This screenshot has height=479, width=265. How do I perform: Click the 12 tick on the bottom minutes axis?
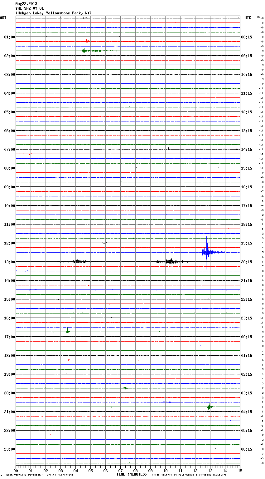[x=195, y=471]
